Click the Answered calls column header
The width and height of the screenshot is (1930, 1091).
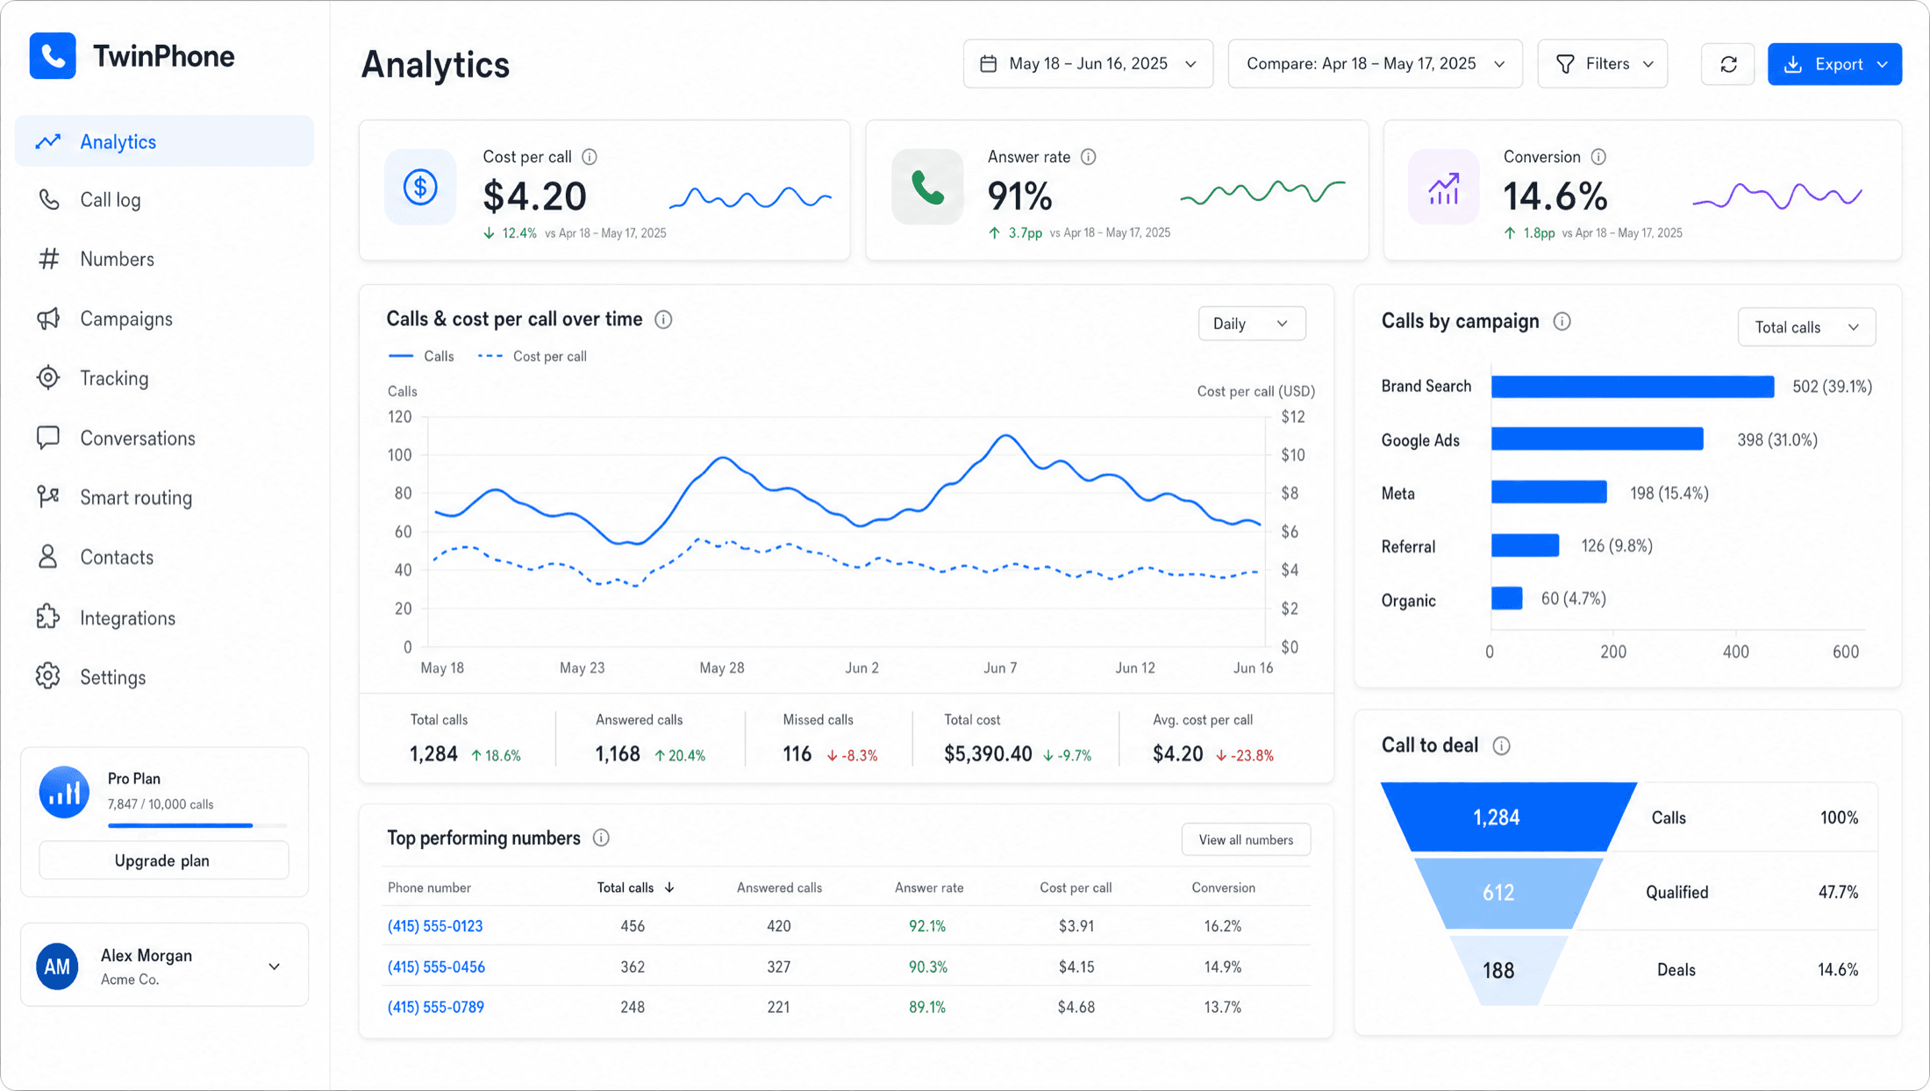tap(779, 888)
